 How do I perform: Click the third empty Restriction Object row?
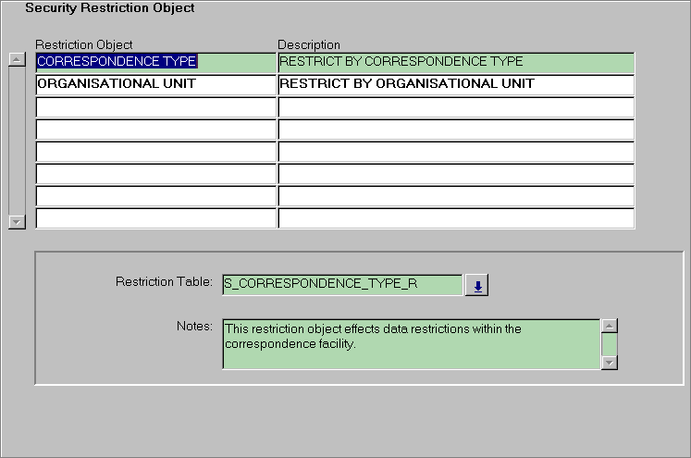point(155,106)
